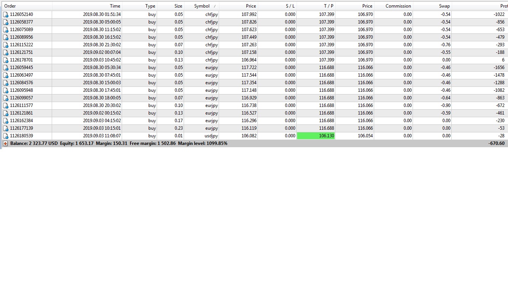
Task: Select the time 2019.08.30 20:30:02
Action: pos(102,105)
